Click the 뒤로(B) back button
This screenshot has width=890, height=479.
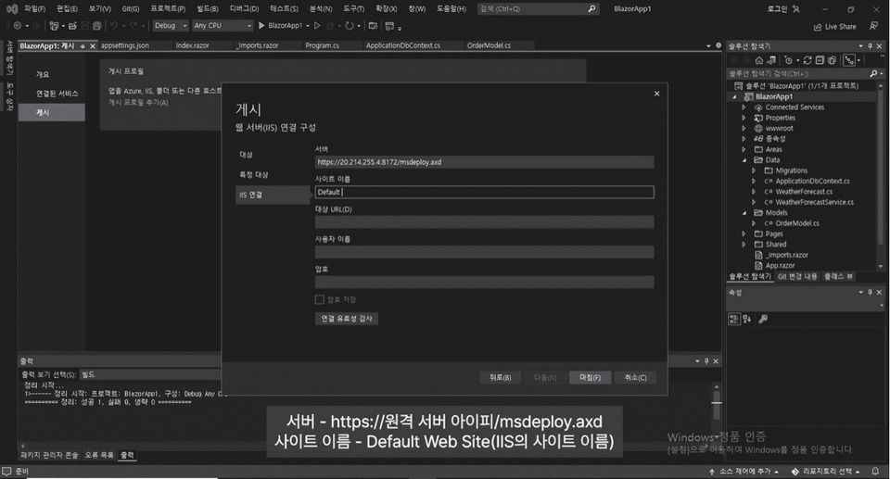point(500,377)
